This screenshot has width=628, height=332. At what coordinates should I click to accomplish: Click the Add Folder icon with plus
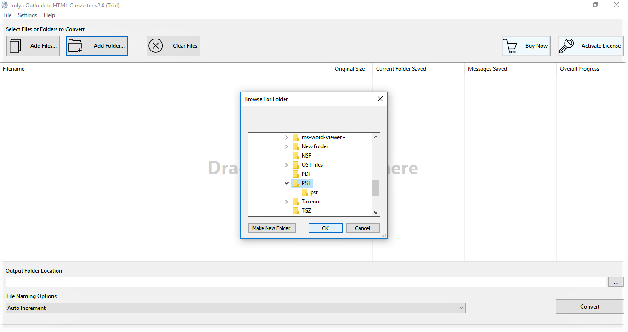75,46
